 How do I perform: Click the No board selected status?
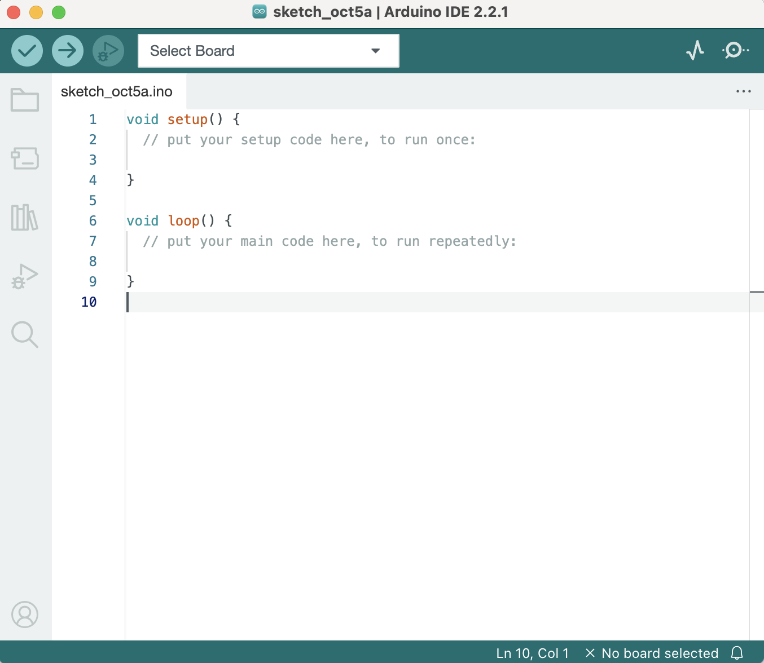coord(652,653)
